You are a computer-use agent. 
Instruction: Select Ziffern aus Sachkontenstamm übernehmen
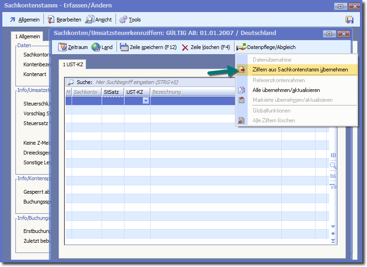pos(300,70)
